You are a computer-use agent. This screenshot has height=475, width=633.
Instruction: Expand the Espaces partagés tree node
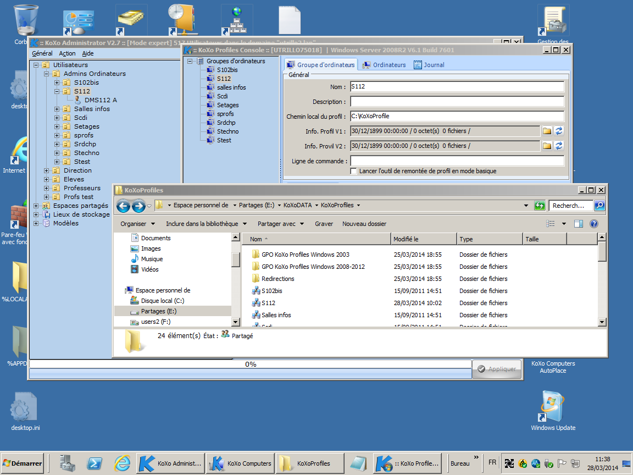click(x=36, y=206)
